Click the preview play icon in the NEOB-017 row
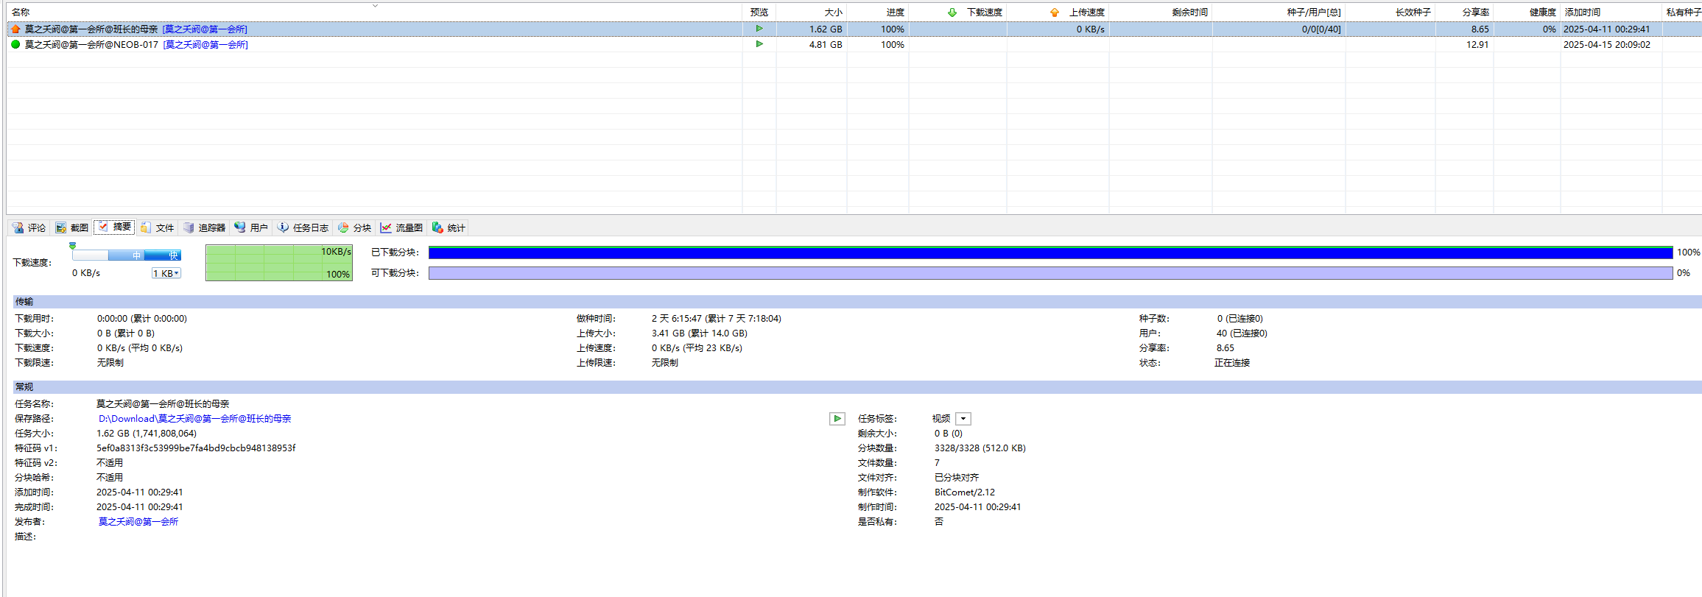The height and width of the screenshot is (597, 1702). click(759, 44)
